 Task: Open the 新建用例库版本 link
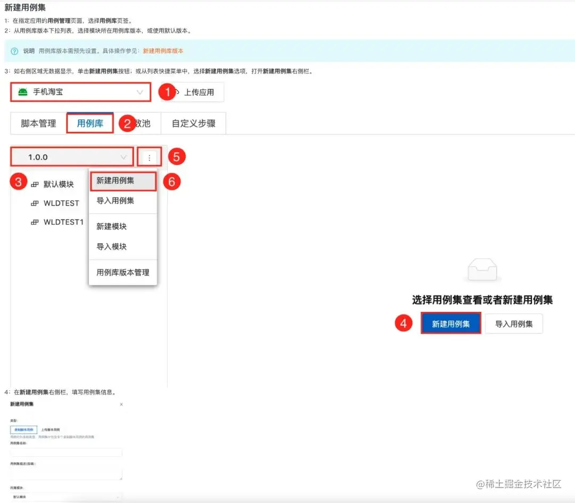pyautogui.click(x=163, y=51)
